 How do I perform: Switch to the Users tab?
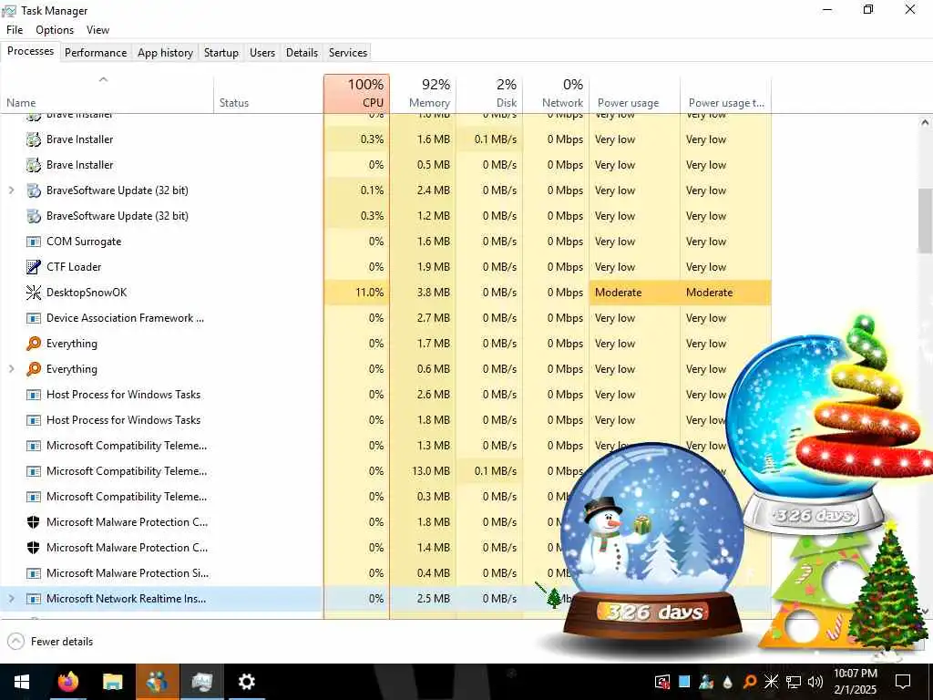coord(262,52)
